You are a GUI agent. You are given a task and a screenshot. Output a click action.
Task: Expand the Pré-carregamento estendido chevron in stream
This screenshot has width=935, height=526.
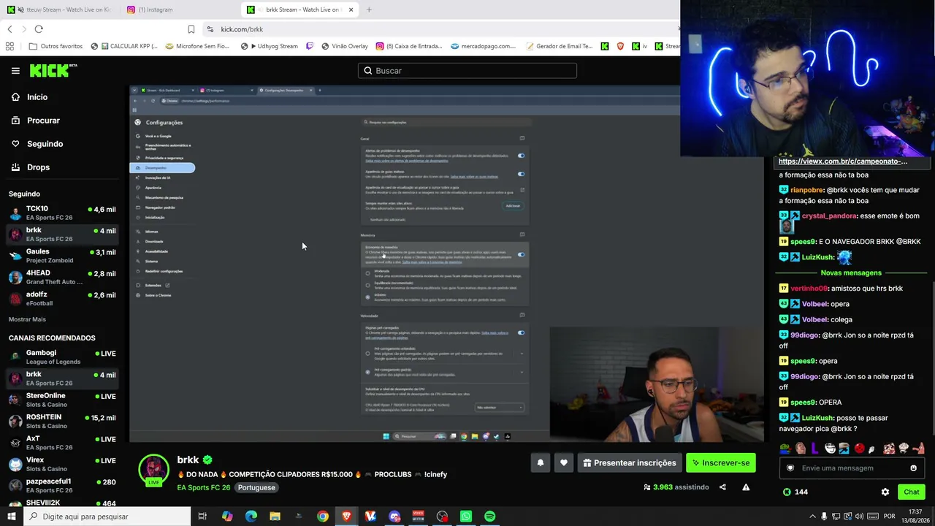(x=522, y=354)
